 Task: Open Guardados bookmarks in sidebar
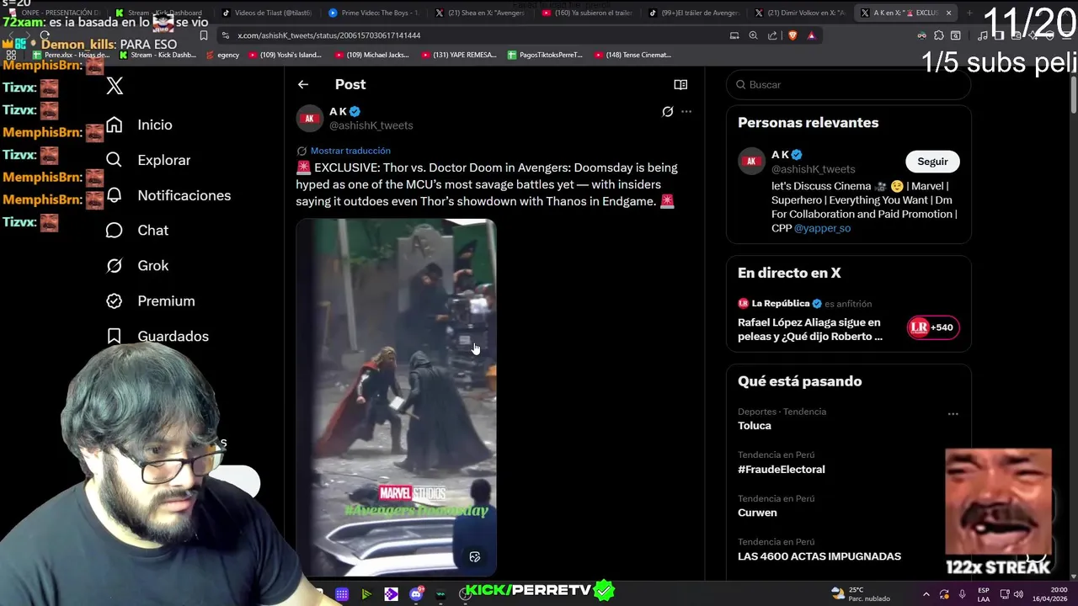pyautogui.click(x=157, y=336)
